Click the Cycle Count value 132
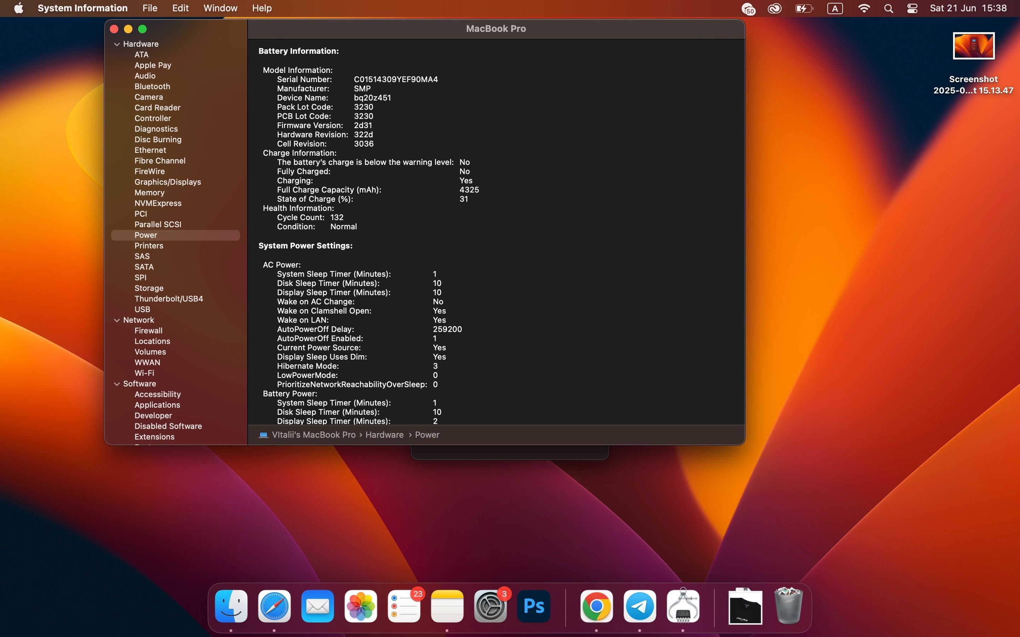Image resolution: width=1020 pixels, height=637 pixels. 337,217
